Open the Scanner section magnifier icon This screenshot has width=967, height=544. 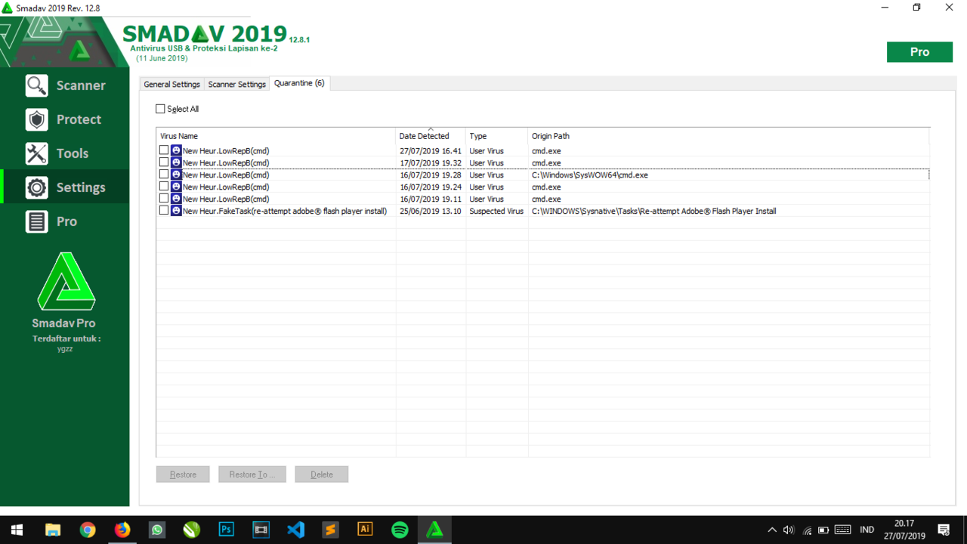point(36,85)
